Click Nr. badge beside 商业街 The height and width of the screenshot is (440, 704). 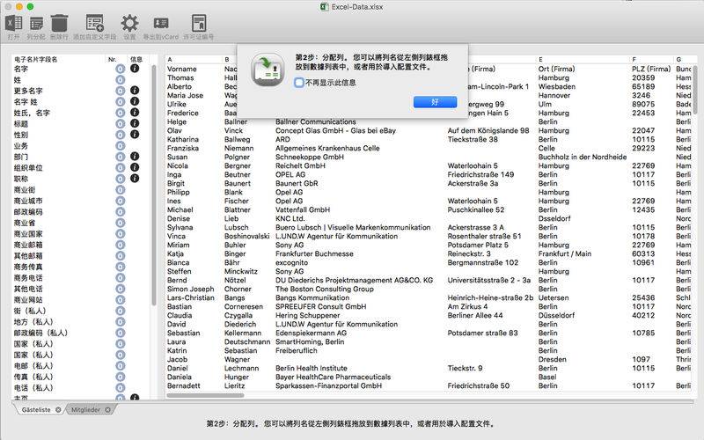coord(121,190)
